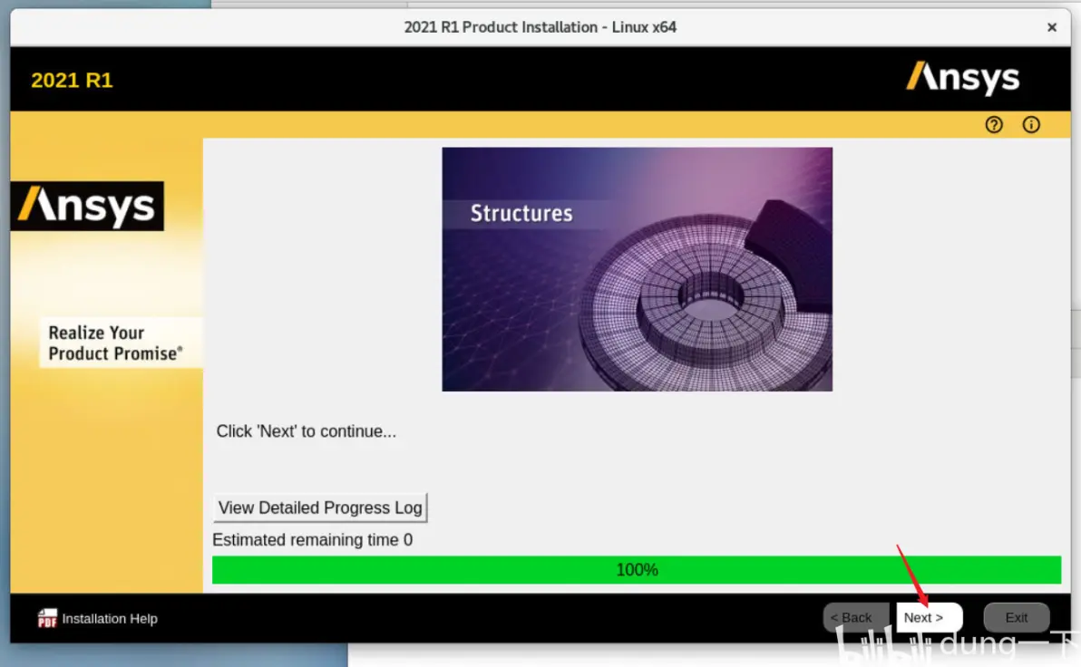Exit the installer with the Exit button
Screen dimensions: 1081x667
1017,617
